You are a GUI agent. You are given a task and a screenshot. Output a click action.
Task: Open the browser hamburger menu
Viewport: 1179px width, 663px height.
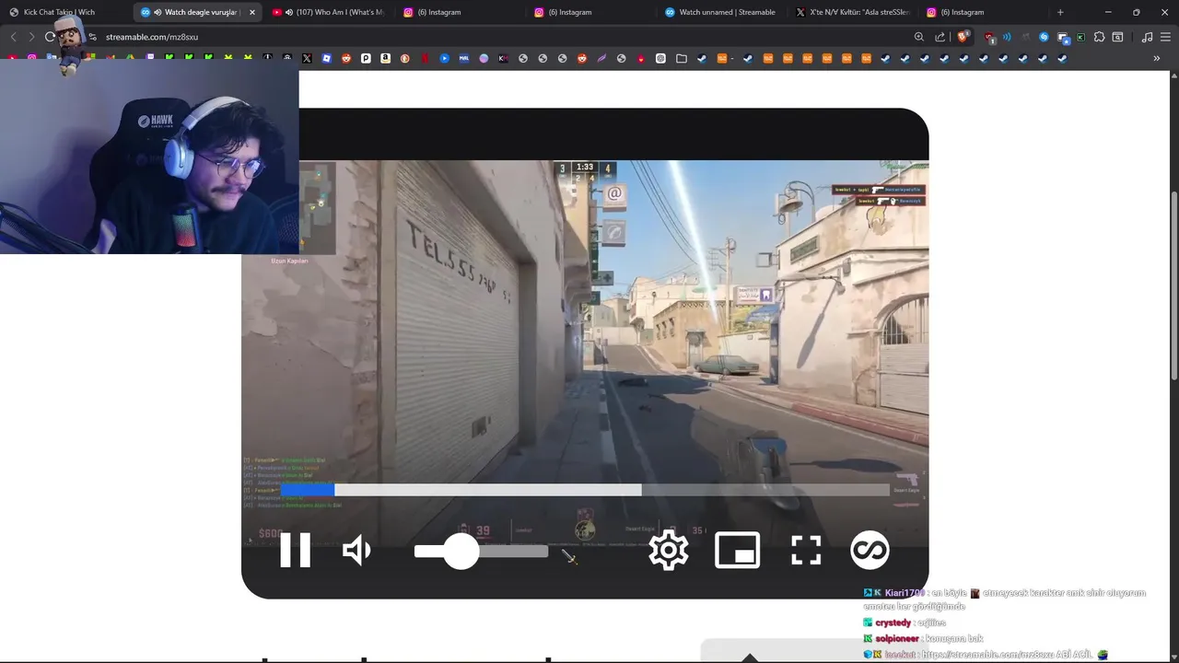[1165, 37]
